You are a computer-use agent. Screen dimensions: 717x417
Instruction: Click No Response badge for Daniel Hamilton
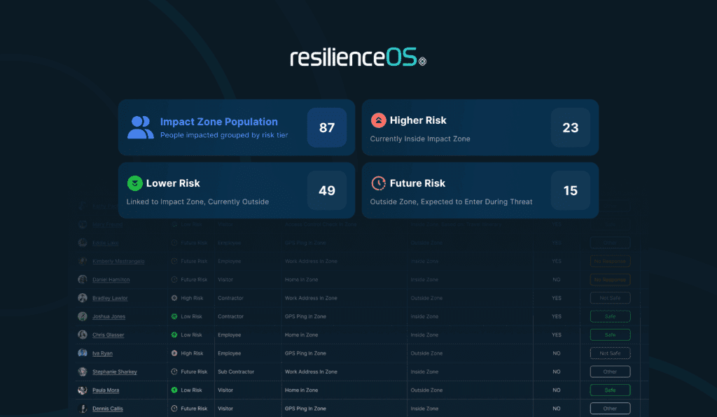click(x=610, y=280)
